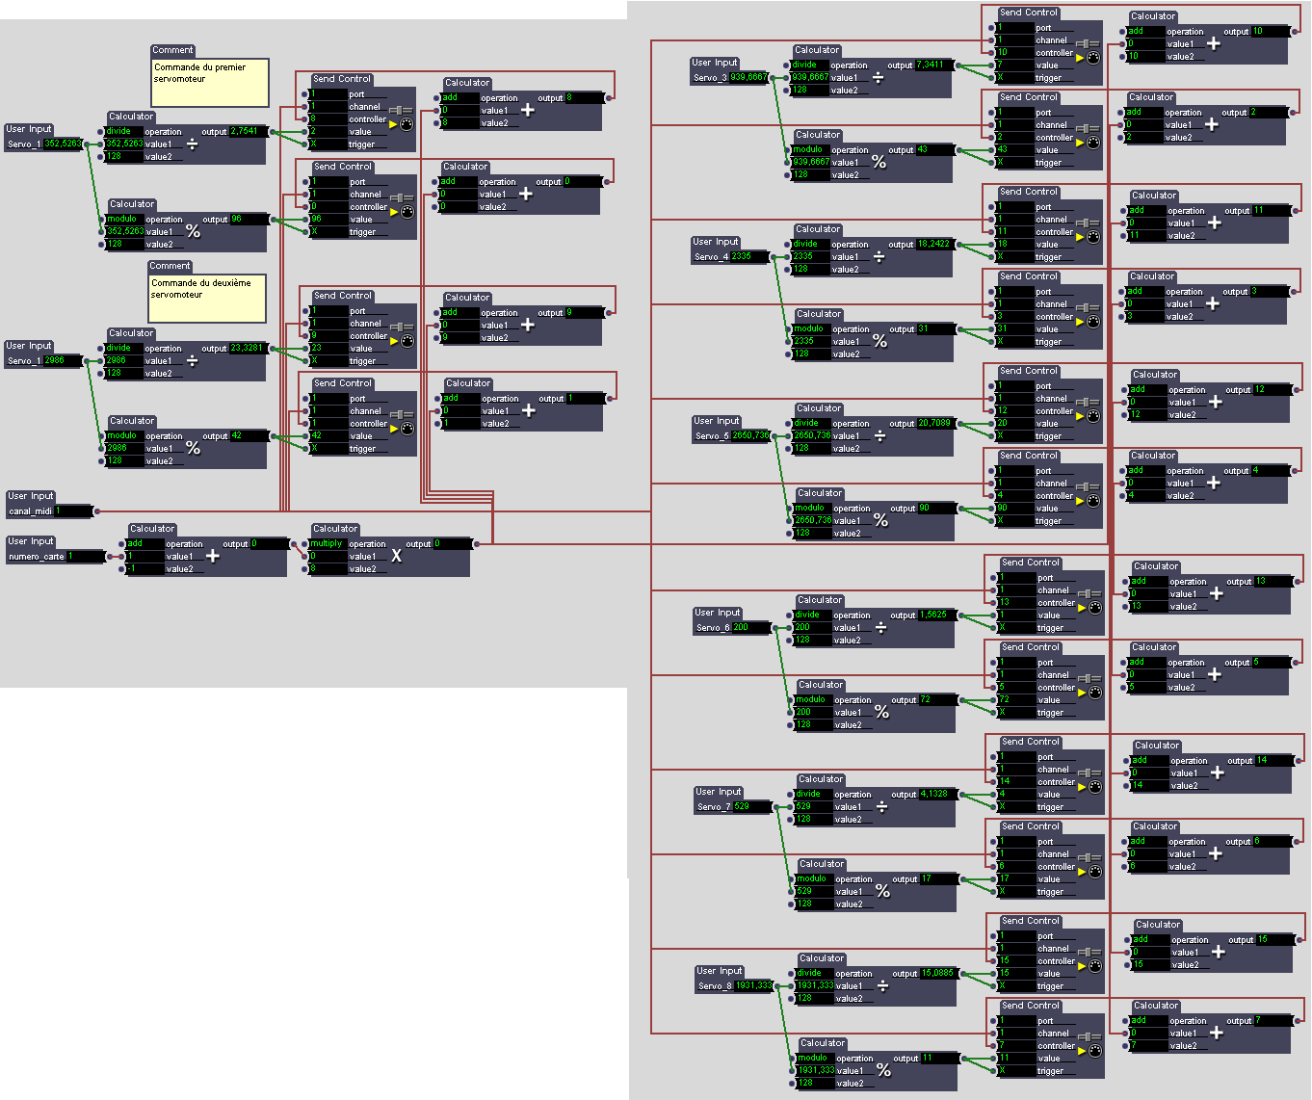Click modulo operation field of Calculator outputting 43
The width and height of the screenshot is (1312, 1100).
[x=810, y=150]
